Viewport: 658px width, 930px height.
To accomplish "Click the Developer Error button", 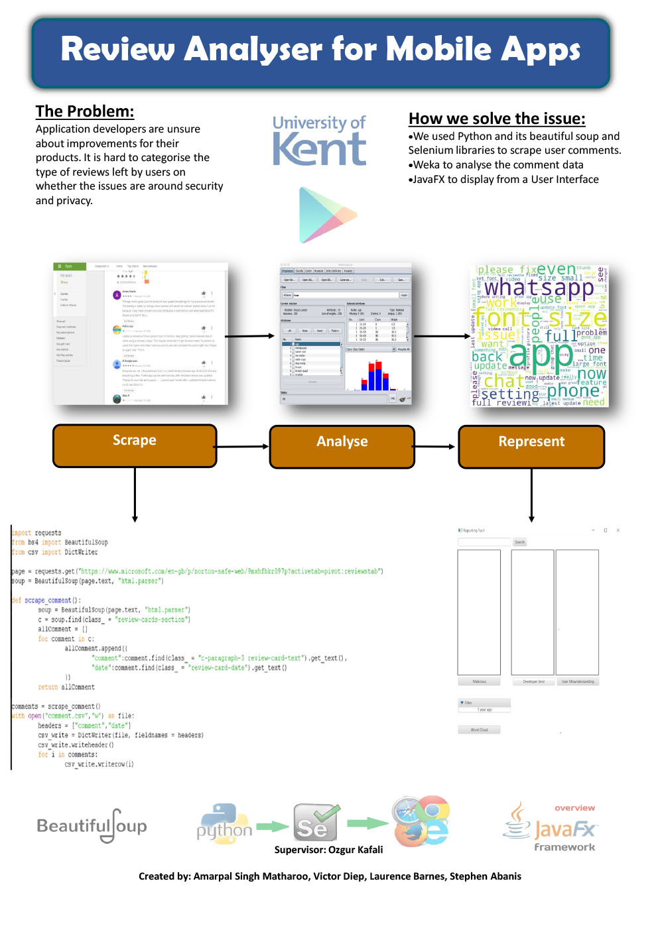I will point(533,681).
